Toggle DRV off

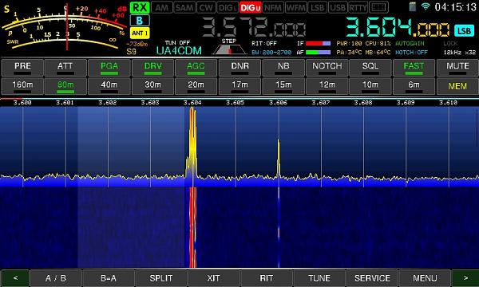click(152, 68)
